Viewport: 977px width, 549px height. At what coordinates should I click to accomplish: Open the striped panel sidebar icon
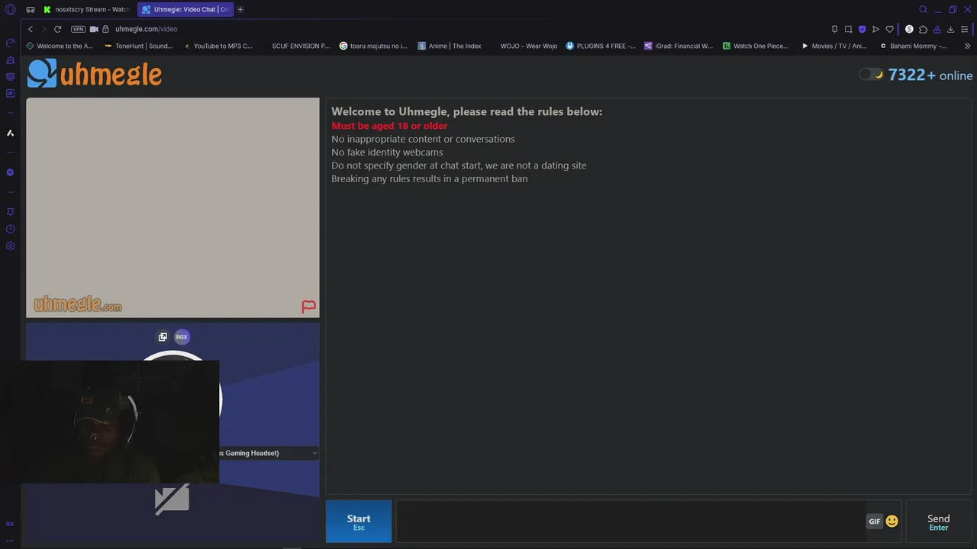click(x=10, y=76)
